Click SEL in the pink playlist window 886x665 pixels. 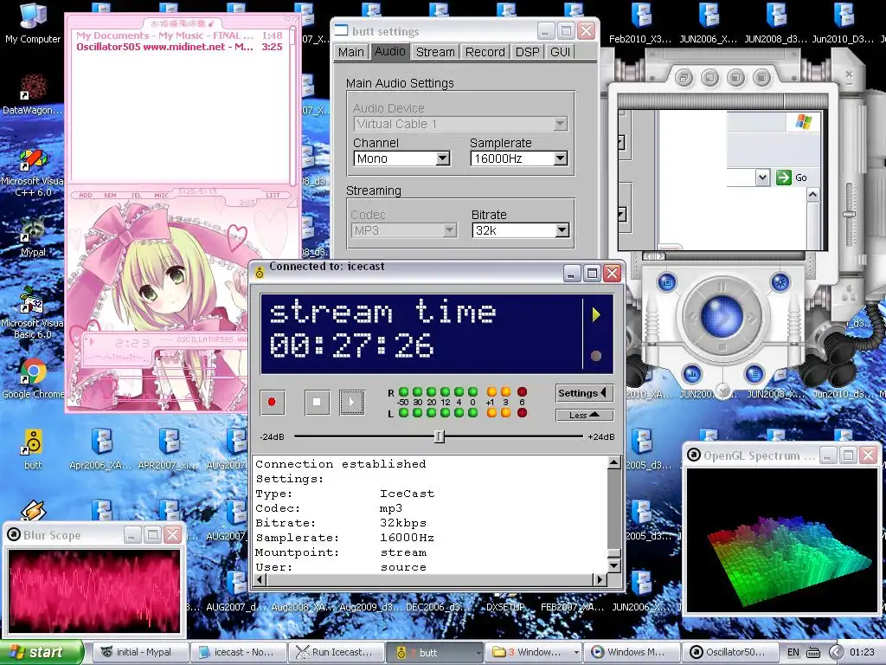coord(136,195)
